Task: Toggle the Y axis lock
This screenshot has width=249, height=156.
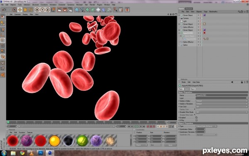Action: click(x=42, y=10)
